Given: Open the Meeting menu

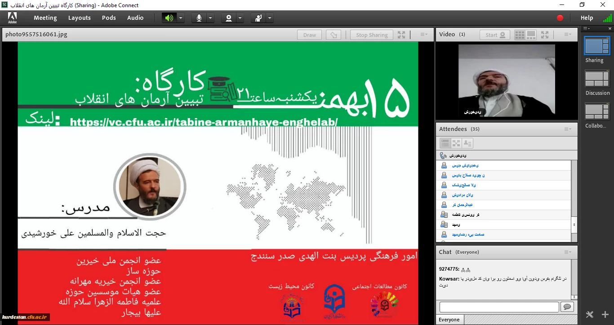Looking at the screenshot, I should (45, 18).
